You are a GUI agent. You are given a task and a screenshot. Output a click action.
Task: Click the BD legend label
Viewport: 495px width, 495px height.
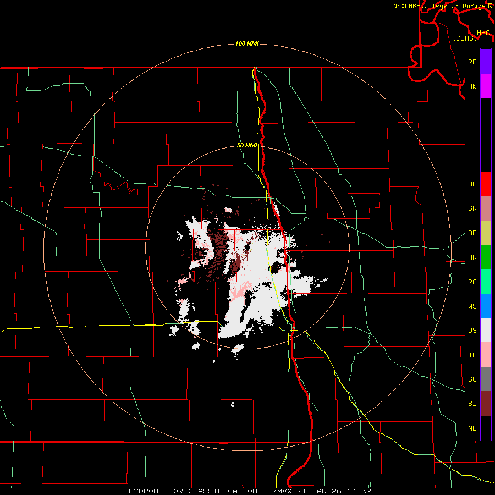(472, 233)
